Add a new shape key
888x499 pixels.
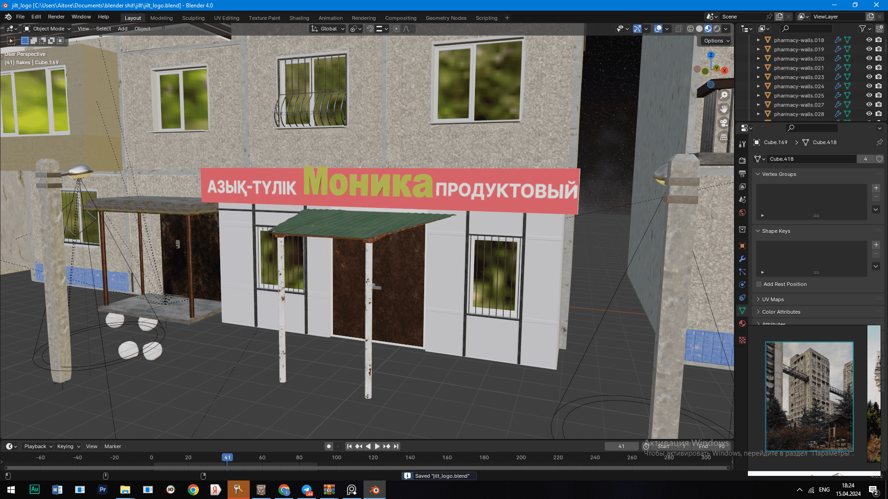point(876,245)
